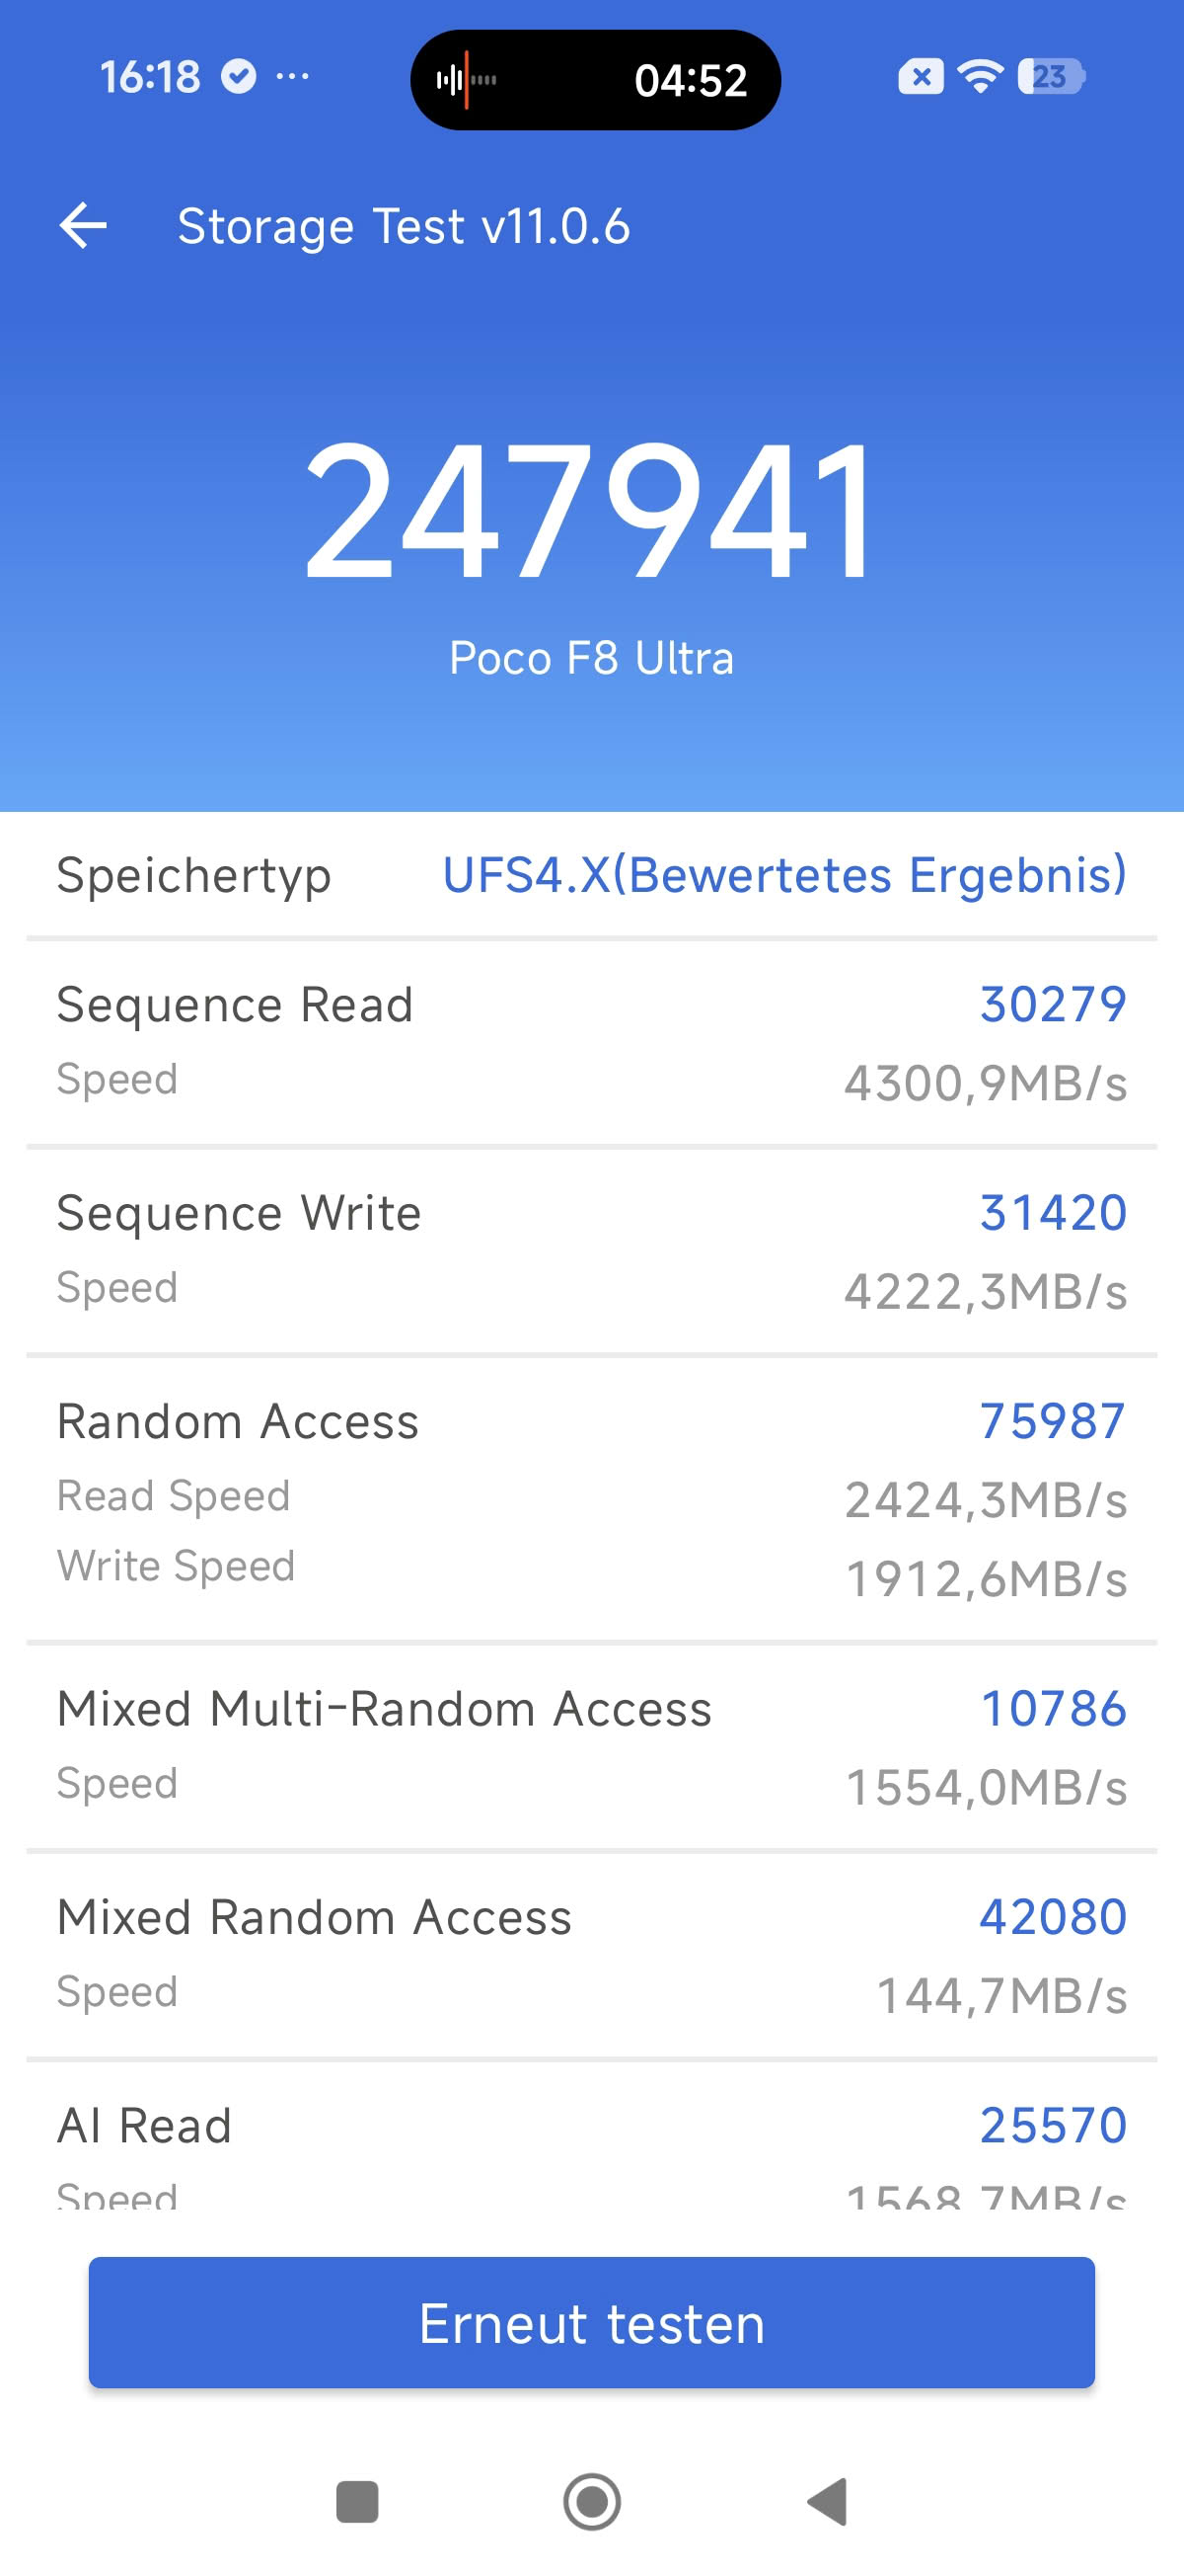Select the Sequence Read result row

coord(591,1041)
